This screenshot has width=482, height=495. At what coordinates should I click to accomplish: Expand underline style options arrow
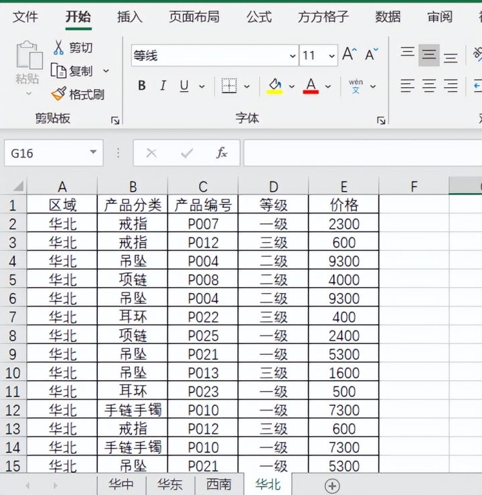(202, 86)
